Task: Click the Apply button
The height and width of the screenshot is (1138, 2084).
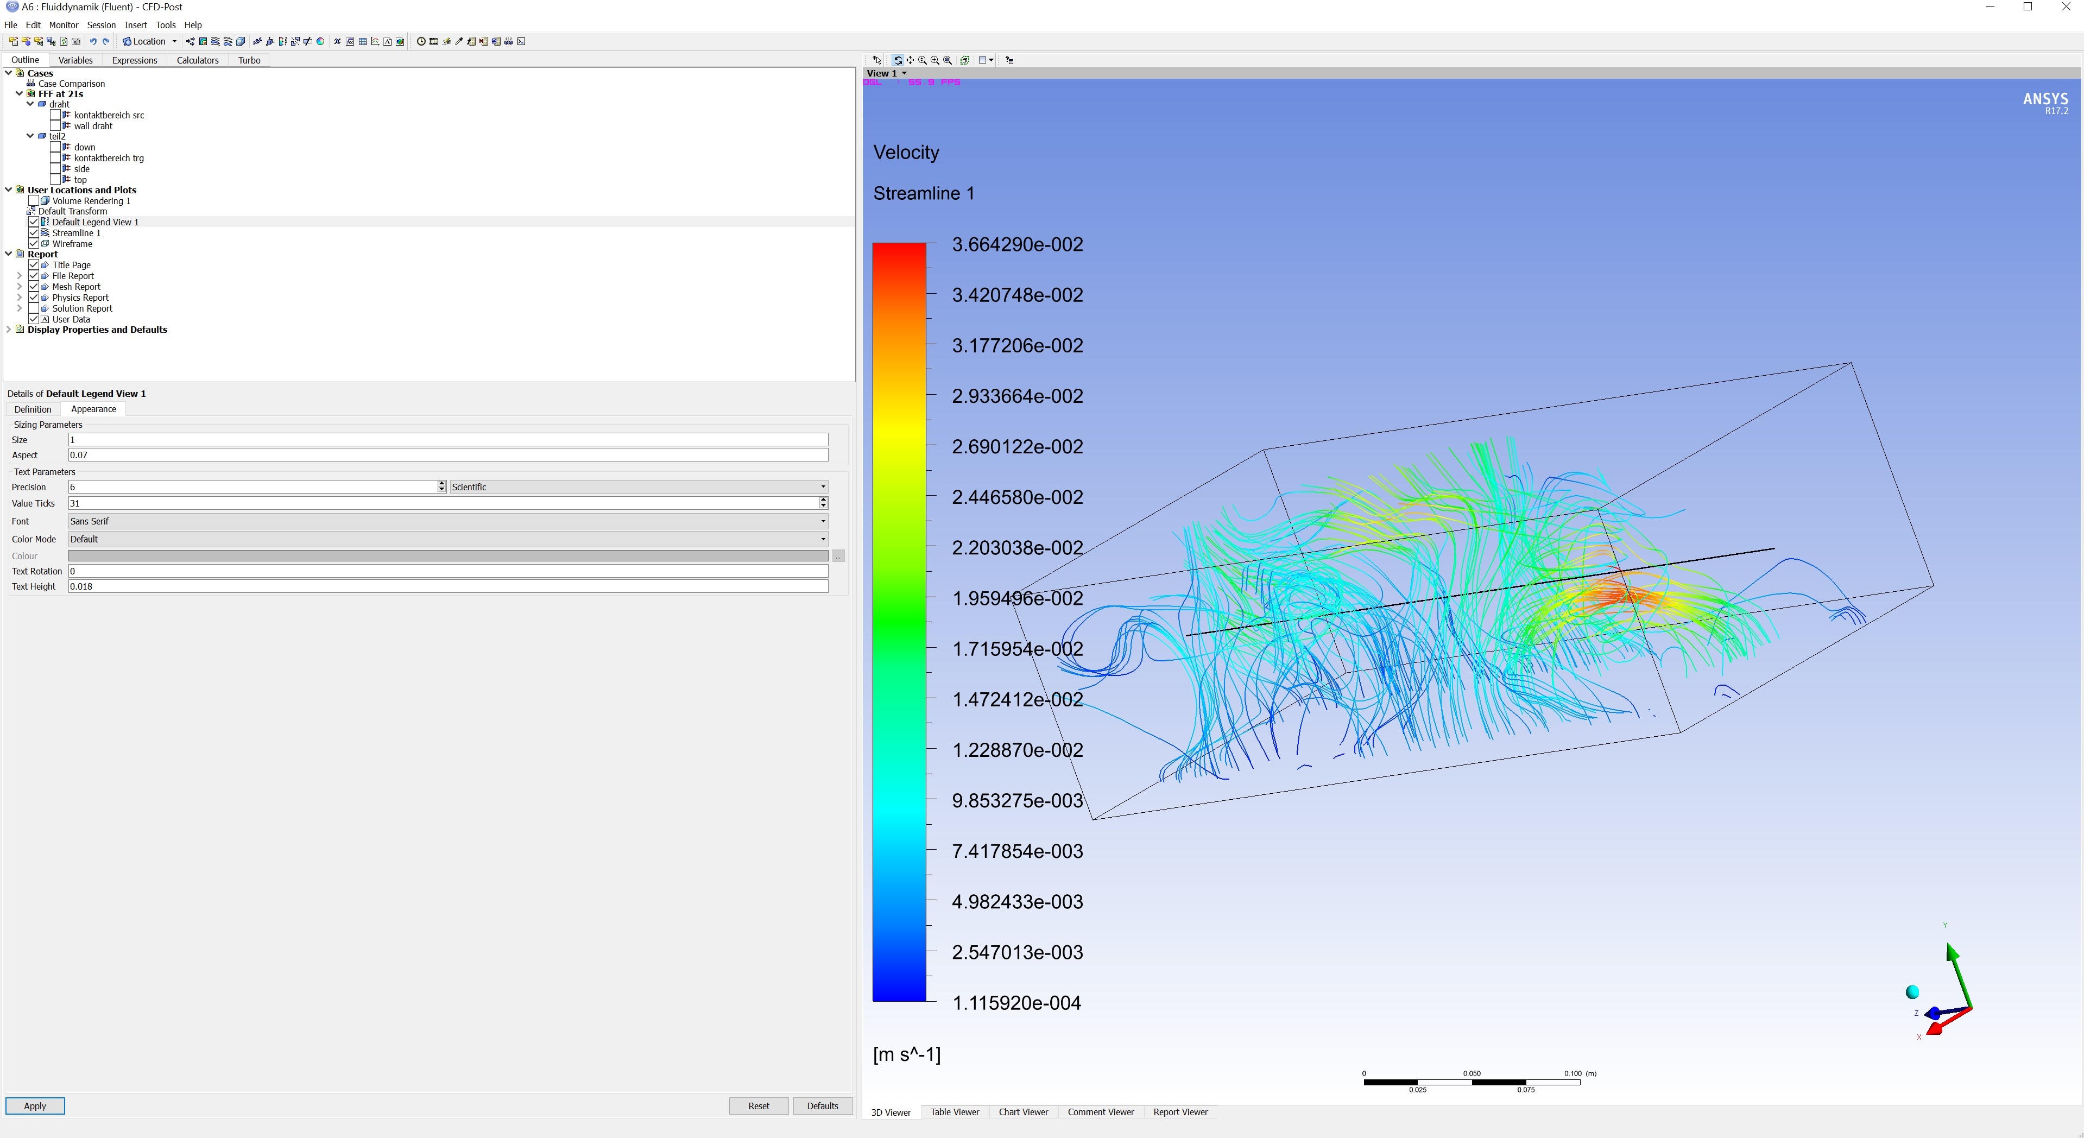Action: click(35, 1105)
